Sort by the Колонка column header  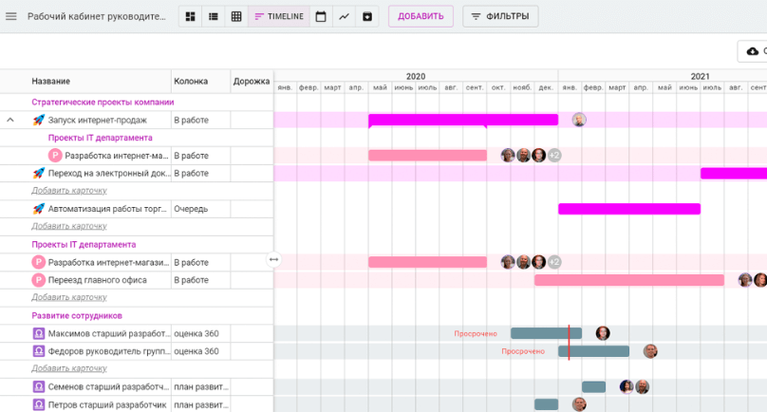[191, 82]
